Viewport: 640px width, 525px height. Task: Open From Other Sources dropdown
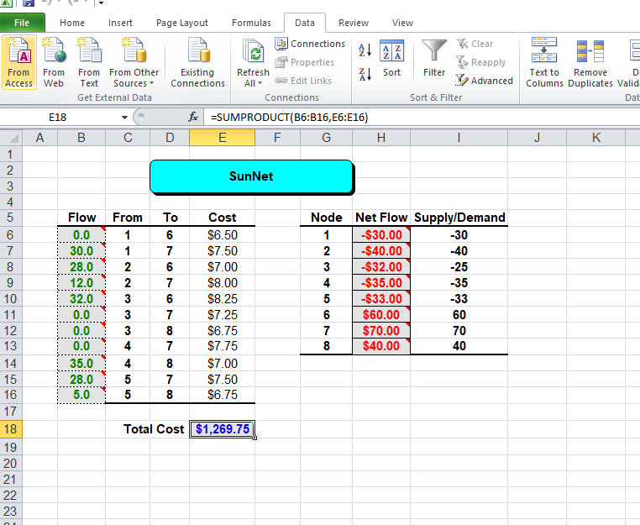click(134, 62)
